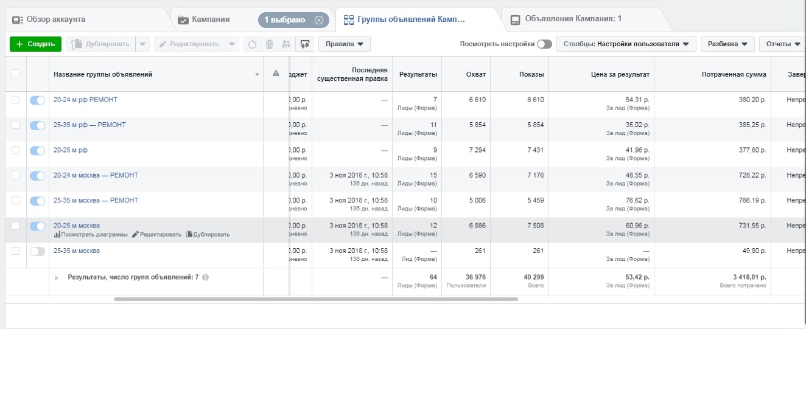The width and height of the screenshot is (806, 402).
Task: Click the info icon beside число групп объявлений: 7
Action: point(205,277)
